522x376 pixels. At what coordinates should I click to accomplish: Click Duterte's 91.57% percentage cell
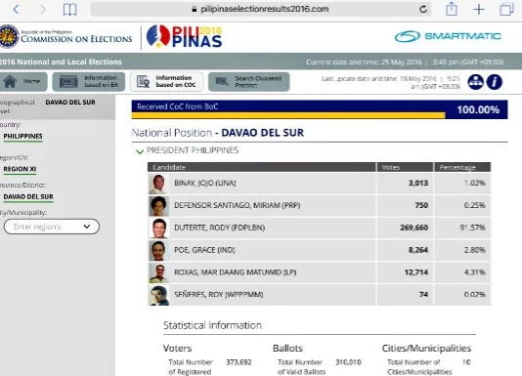point(462,228)
